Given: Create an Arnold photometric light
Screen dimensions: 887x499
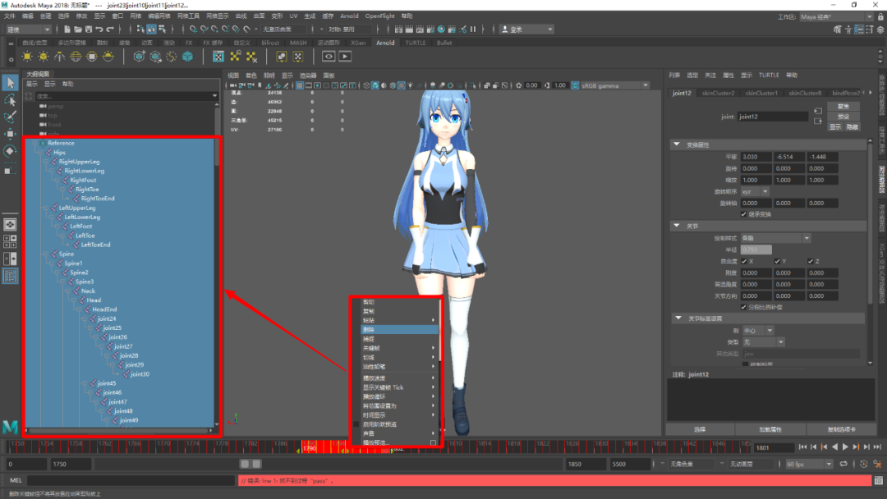Looking at the screenshot, I should pyautogui.click(x=59, y=57).
